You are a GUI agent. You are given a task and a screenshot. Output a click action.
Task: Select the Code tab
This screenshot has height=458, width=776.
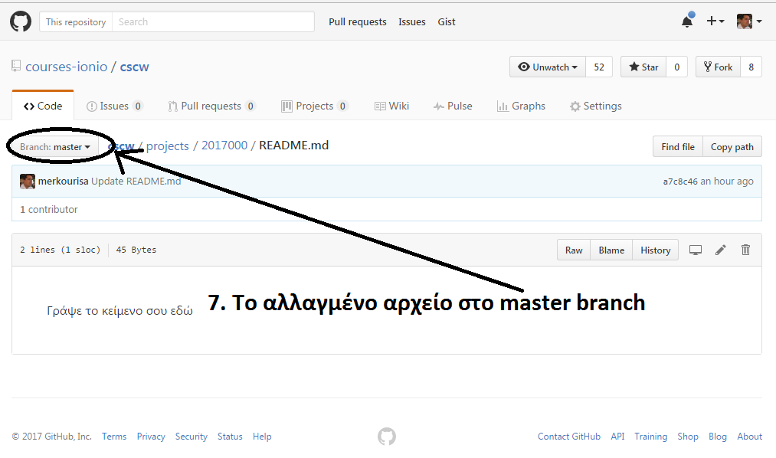point(43,106)
